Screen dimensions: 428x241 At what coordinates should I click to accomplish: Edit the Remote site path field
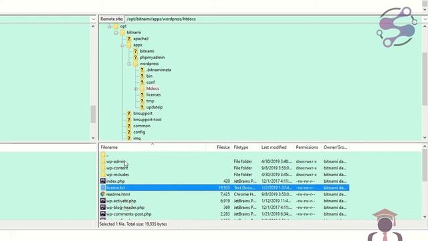click(x=274, y=19)
